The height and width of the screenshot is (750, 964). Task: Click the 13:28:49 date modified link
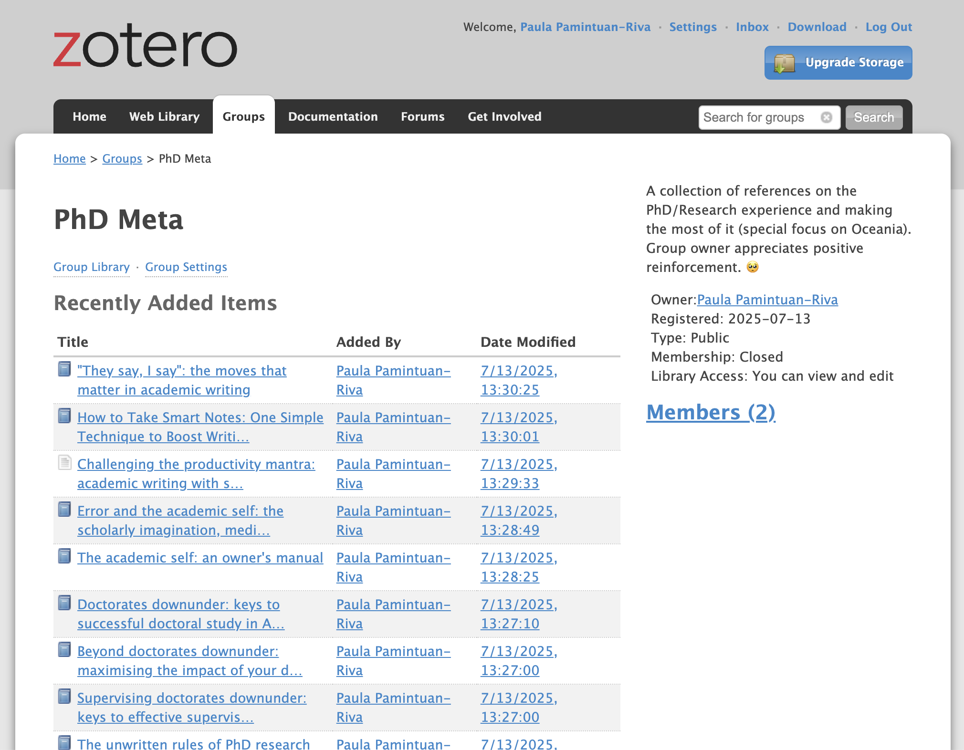519,521
